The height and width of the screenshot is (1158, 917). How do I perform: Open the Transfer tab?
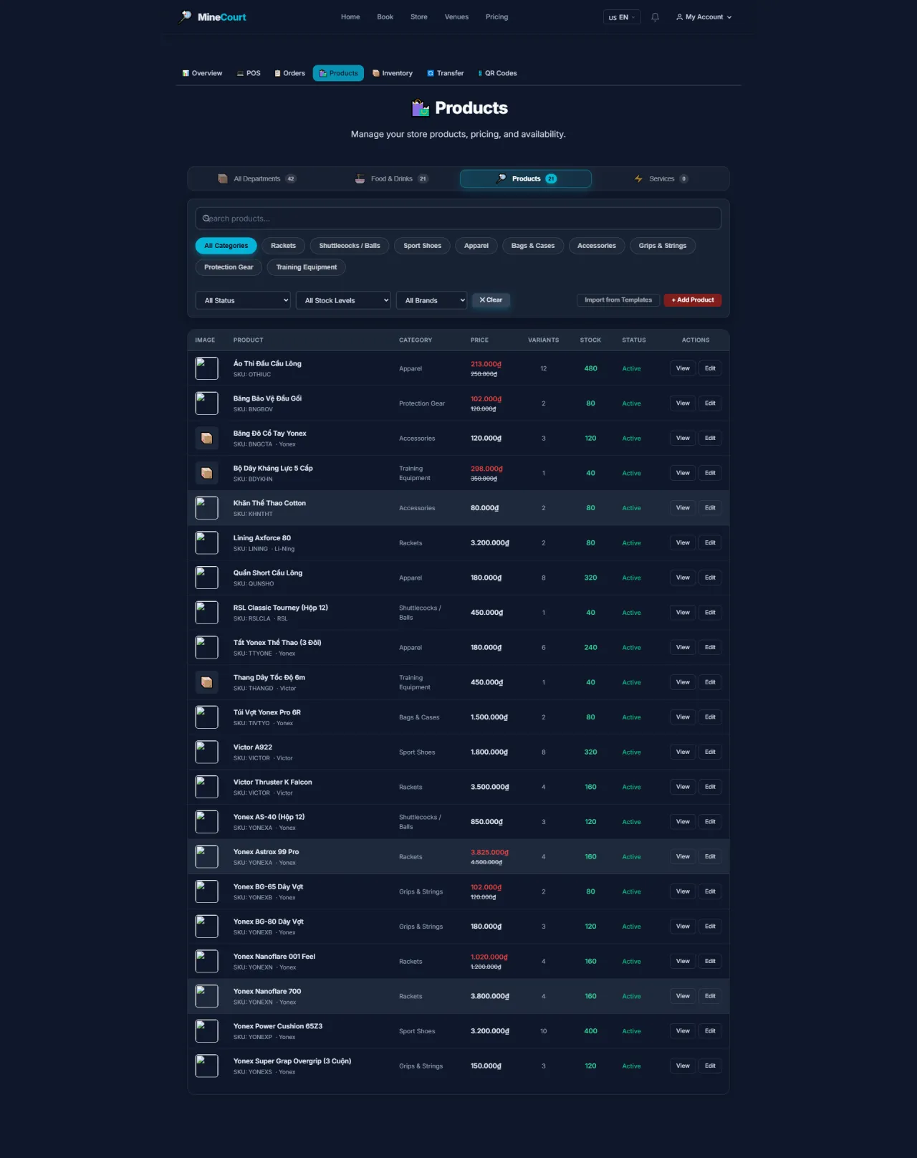pos(446,73)
